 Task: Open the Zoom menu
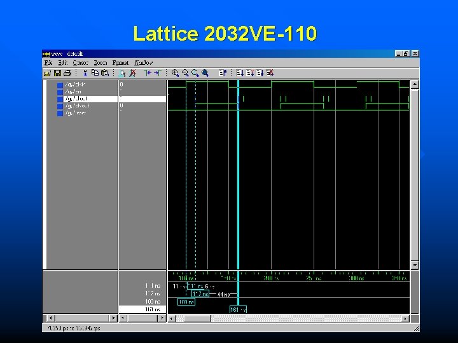point(101,63)
